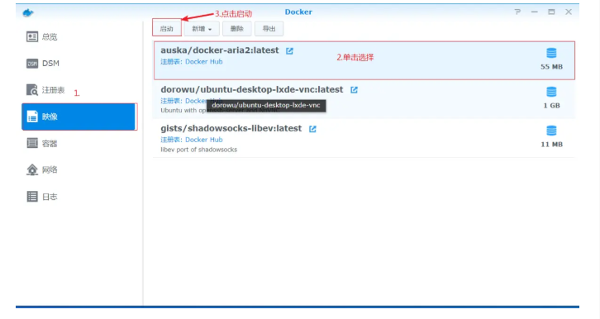600x319 pixels.
Task: Click the Docker whale logo icon
Action: [28, 12]
